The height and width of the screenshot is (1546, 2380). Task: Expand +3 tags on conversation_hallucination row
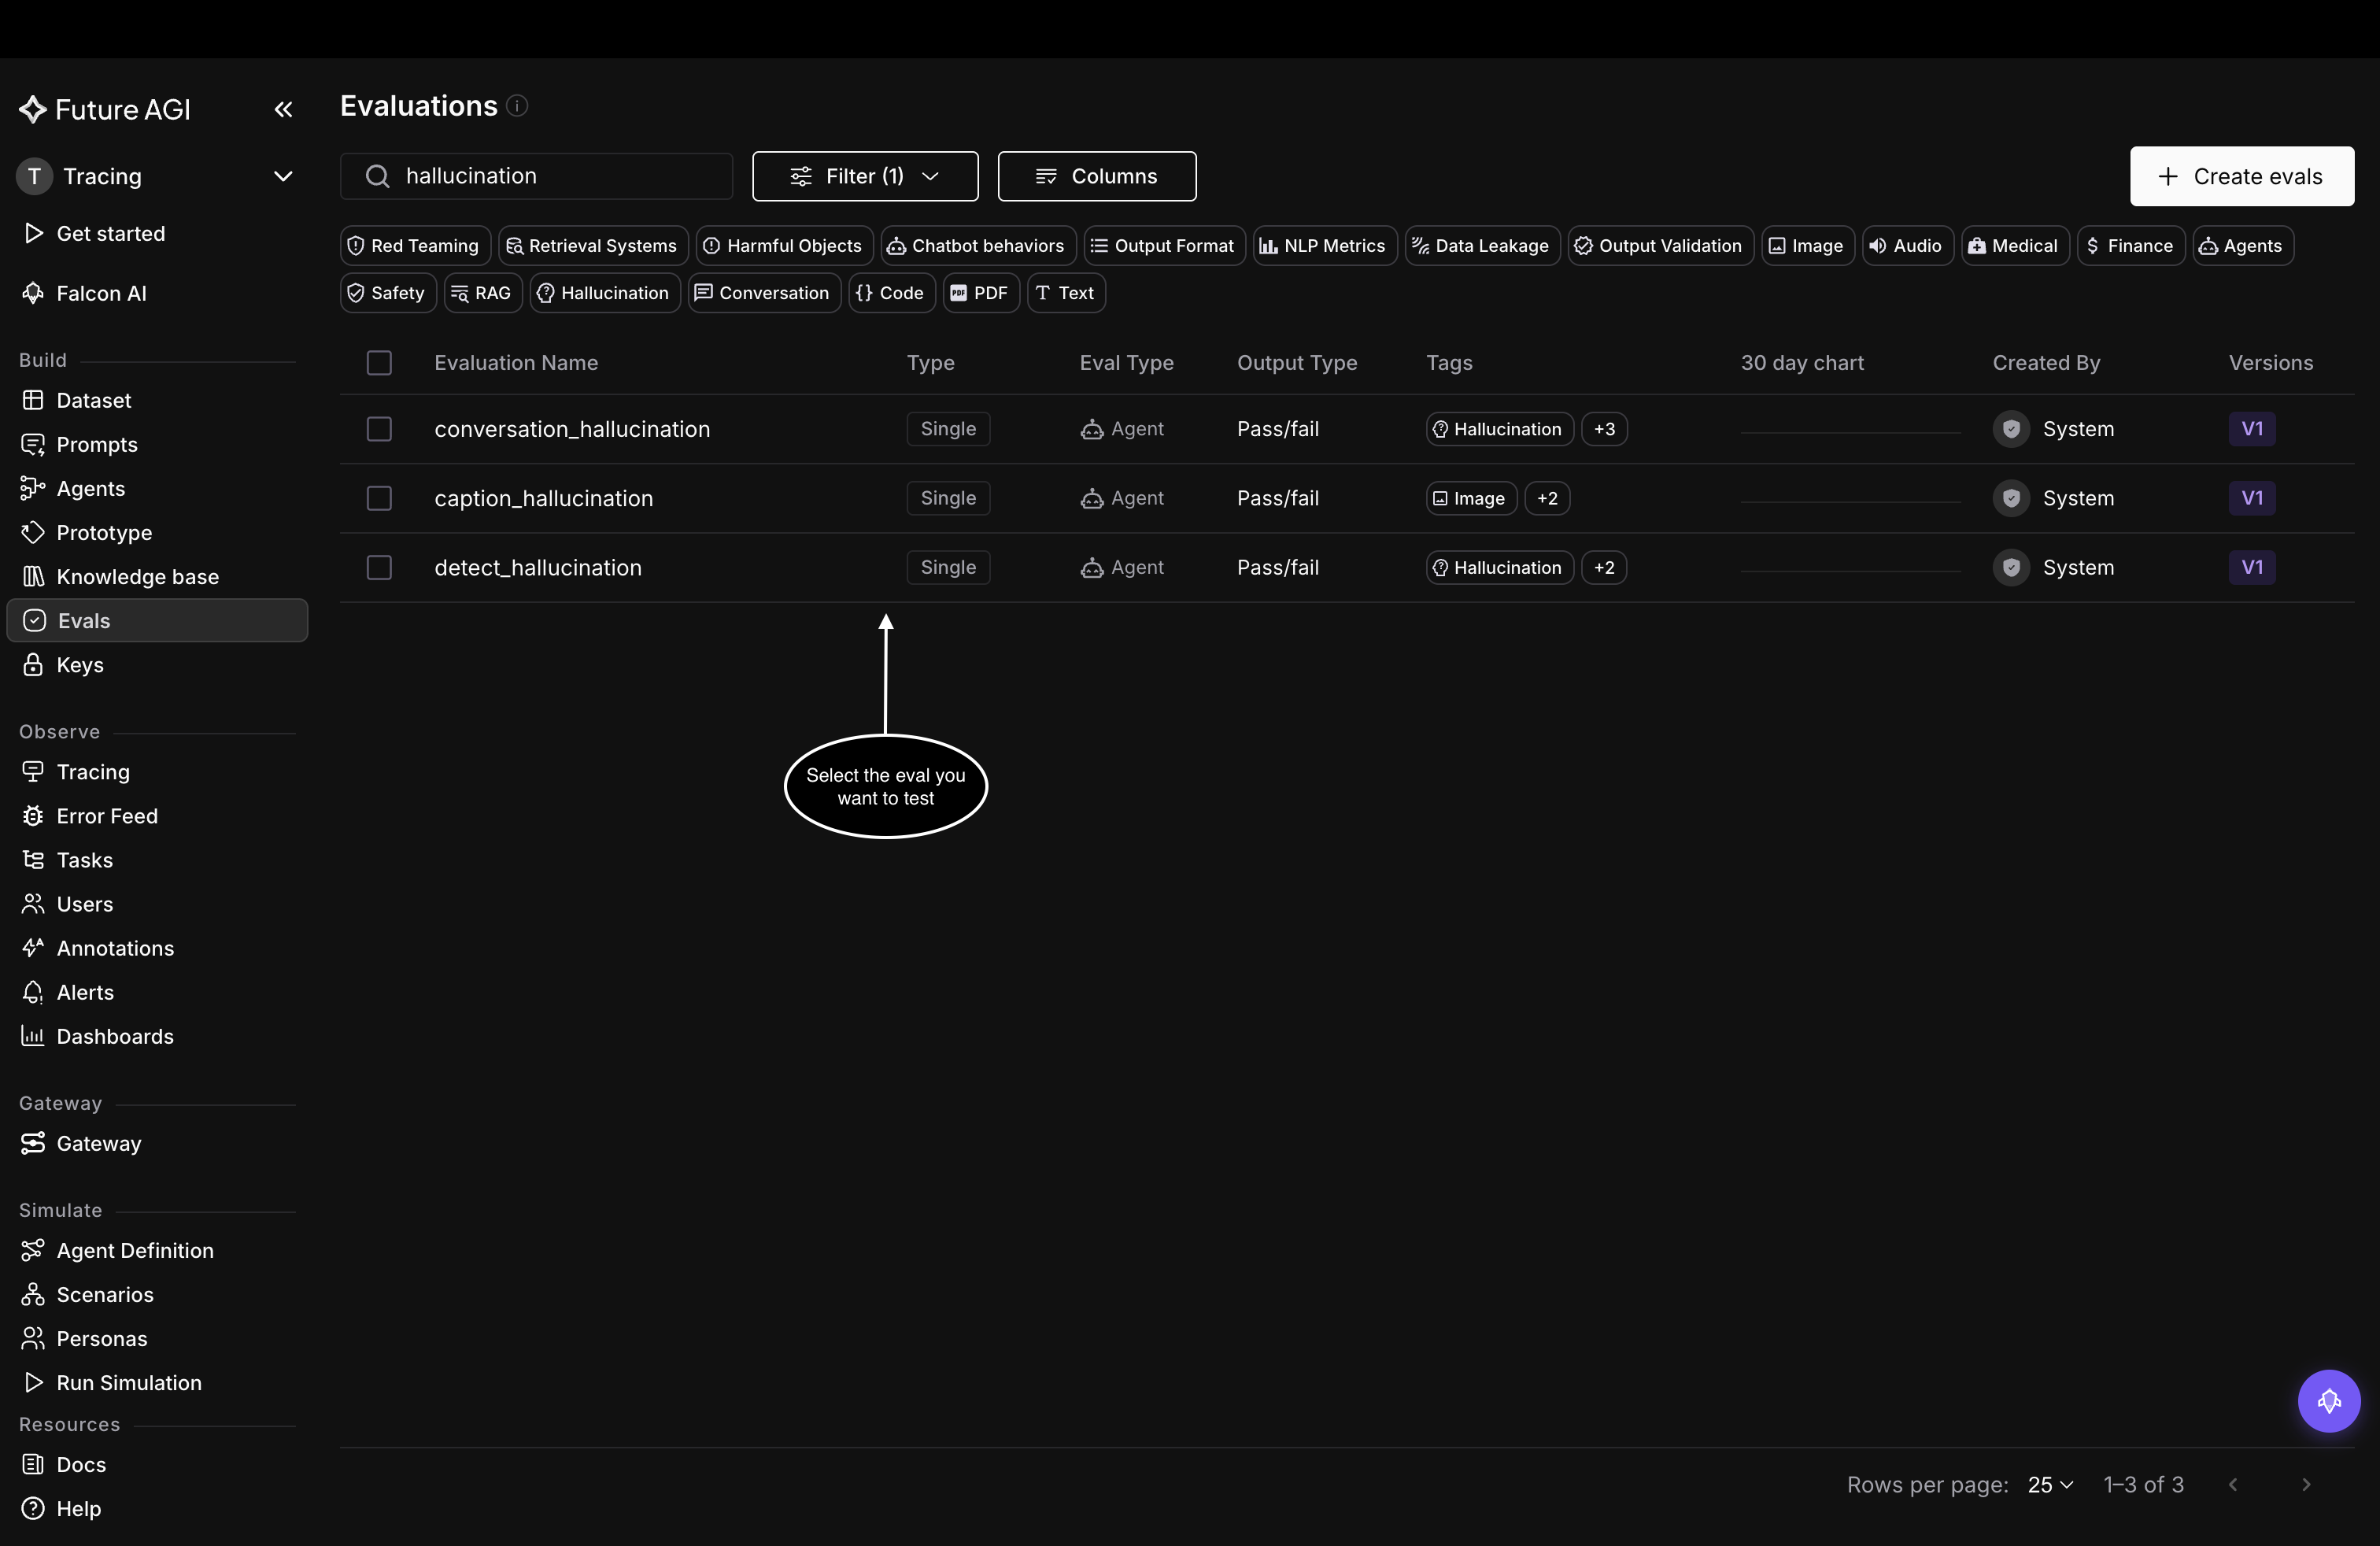[x=1603, y=428]
